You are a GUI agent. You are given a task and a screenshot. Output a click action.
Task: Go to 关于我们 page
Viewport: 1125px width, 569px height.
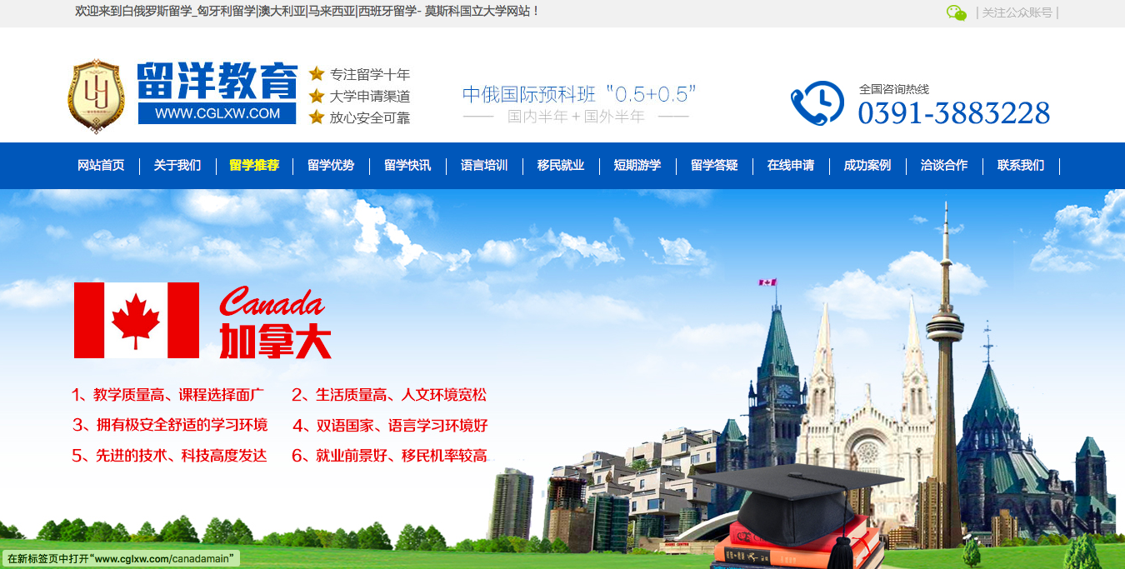pos(177,165)
